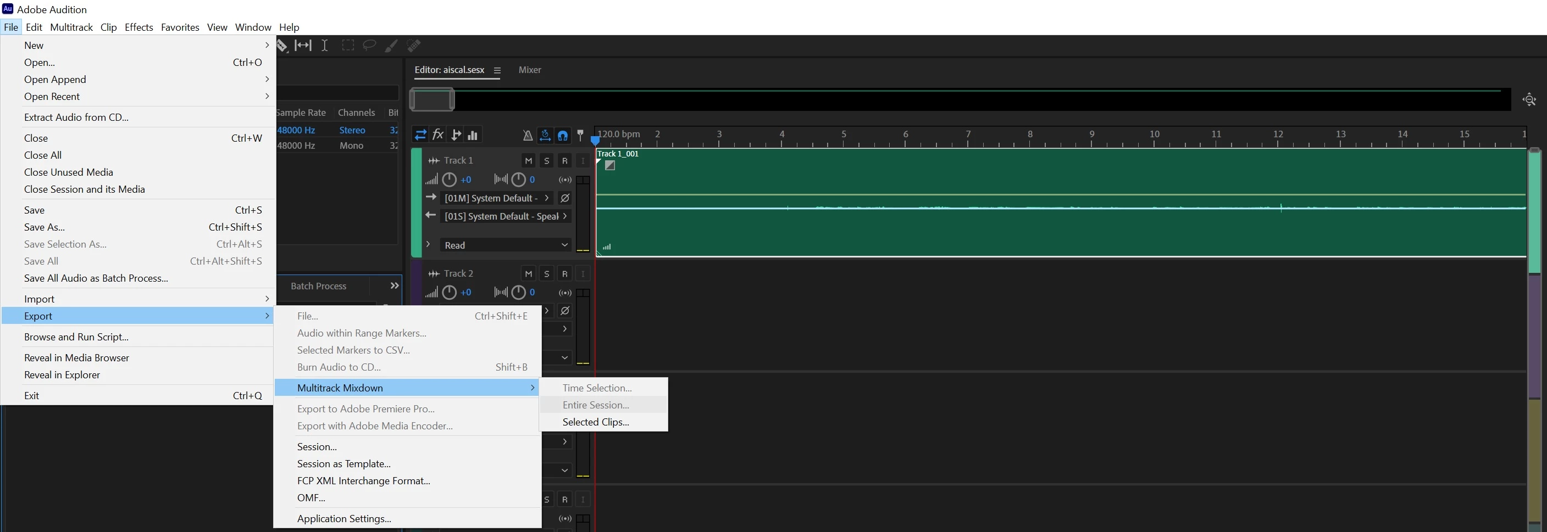
Task: Open the Editor panel menu icon
Action: [x=497, y=70]
